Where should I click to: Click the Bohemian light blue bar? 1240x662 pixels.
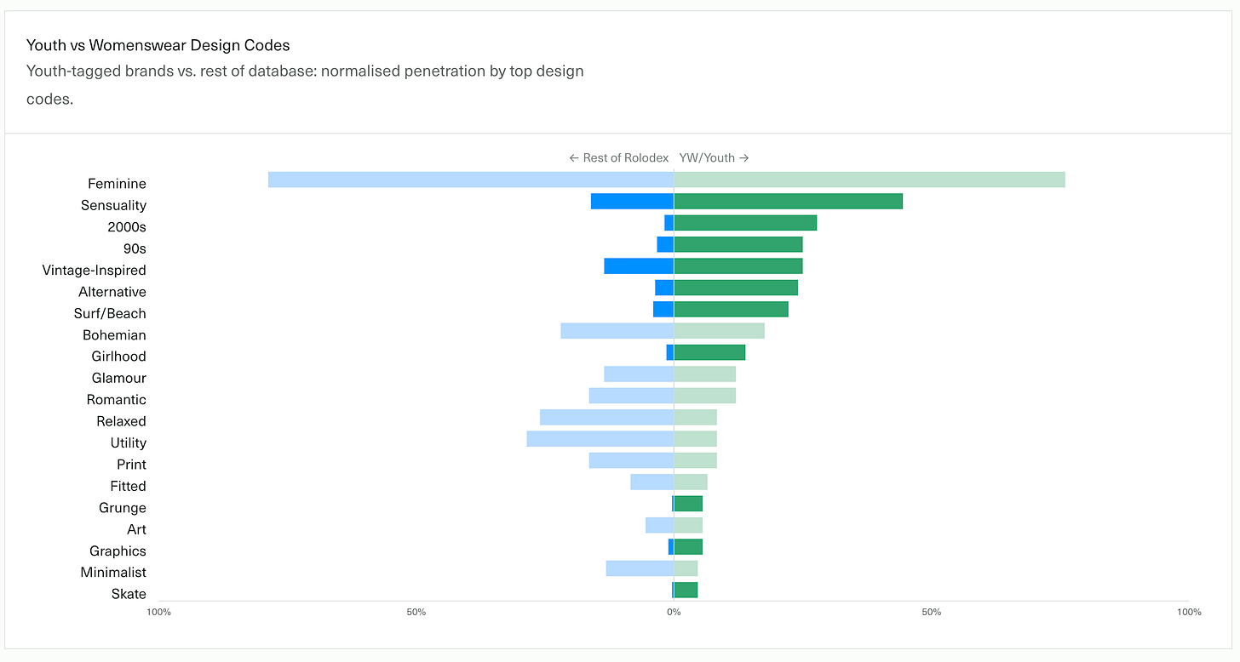pyautogui.click(x=617, y=331)
